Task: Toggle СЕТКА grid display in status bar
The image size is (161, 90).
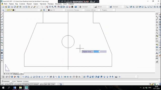Action: point(7,84)
